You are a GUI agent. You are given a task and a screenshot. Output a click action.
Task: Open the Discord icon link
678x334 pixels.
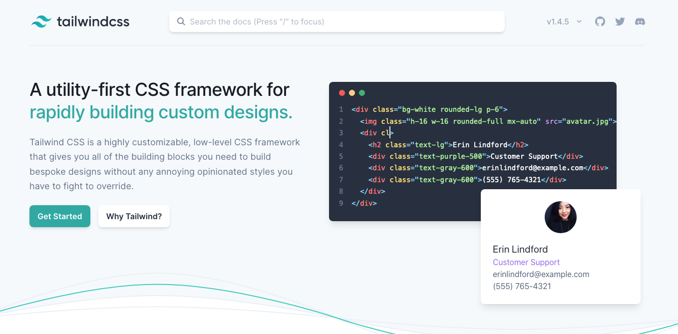pyautogui.click(x=640, y=21)
